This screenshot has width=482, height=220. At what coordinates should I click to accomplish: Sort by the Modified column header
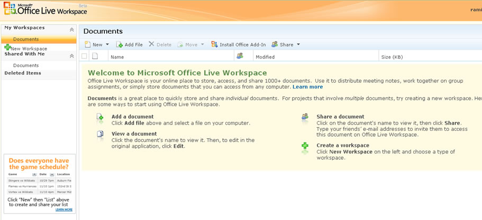(x=265, y=57)
